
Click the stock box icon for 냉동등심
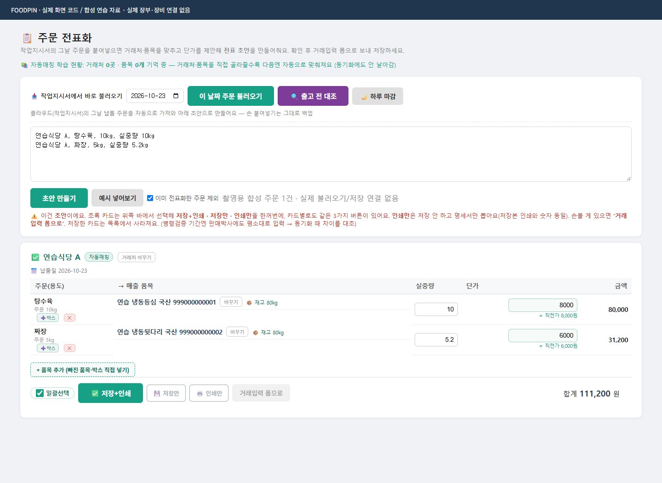point(249,303)
